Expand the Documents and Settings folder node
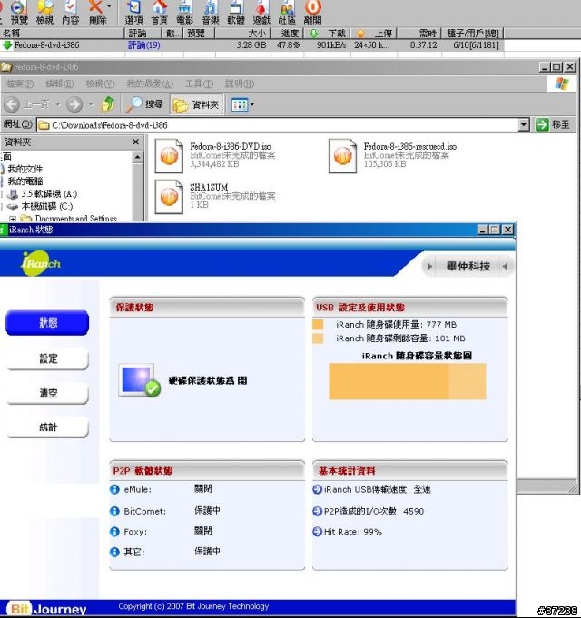This screenshot has height=618, width=581. pyautogui.click(x=13, y=219)
